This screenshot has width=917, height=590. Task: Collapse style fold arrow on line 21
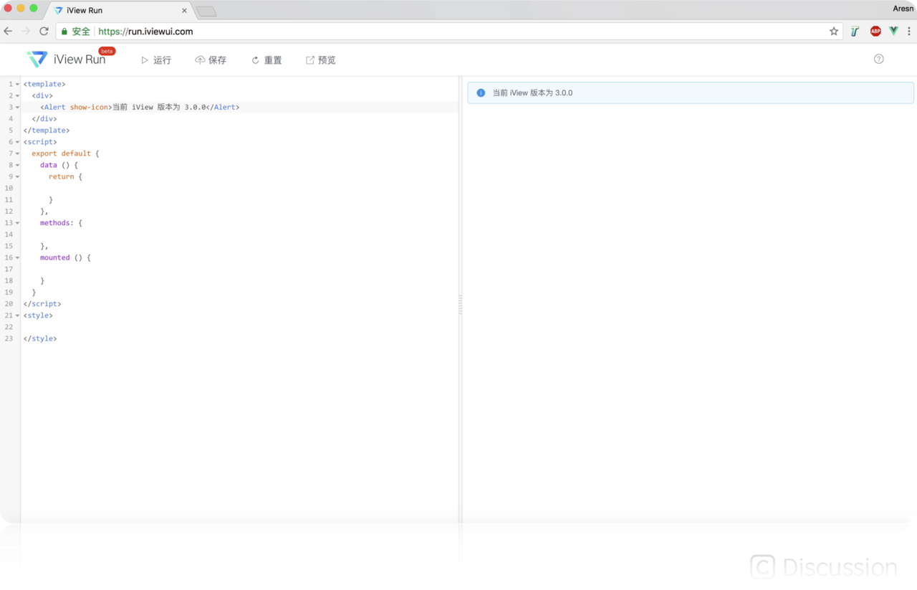(x=17, y=315)
